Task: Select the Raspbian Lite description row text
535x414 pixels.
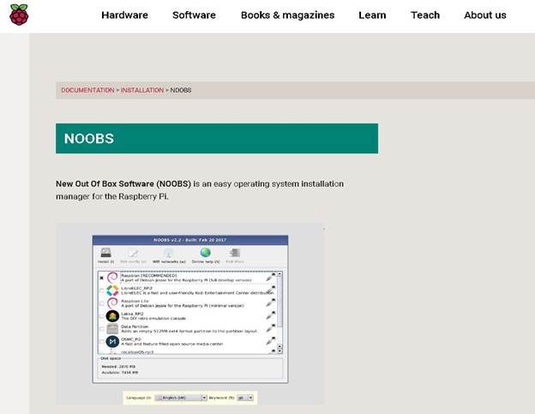Action: [x=183, y=305]
